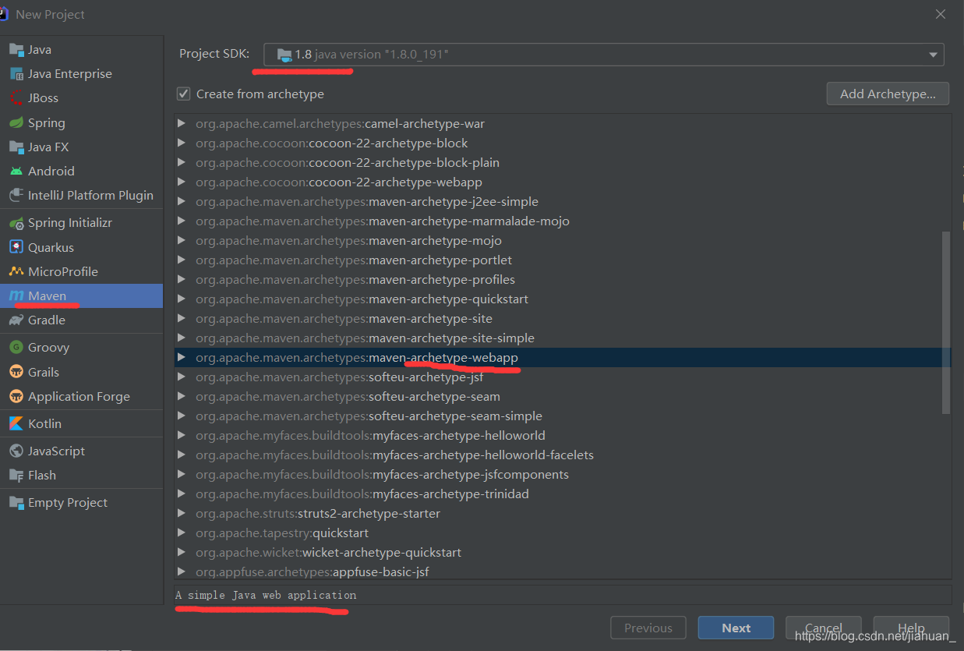Select Empty Project type
This screenshot has height=651, width=964.
(x=82, y=503)
